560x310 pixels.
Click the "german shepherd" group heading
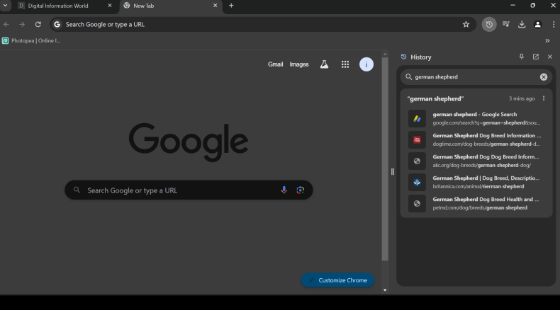[x=435, y=99]
